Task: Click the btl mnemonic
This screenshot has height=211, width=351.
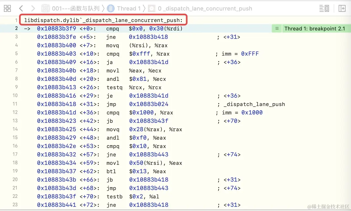Action: tap(111, 171)
